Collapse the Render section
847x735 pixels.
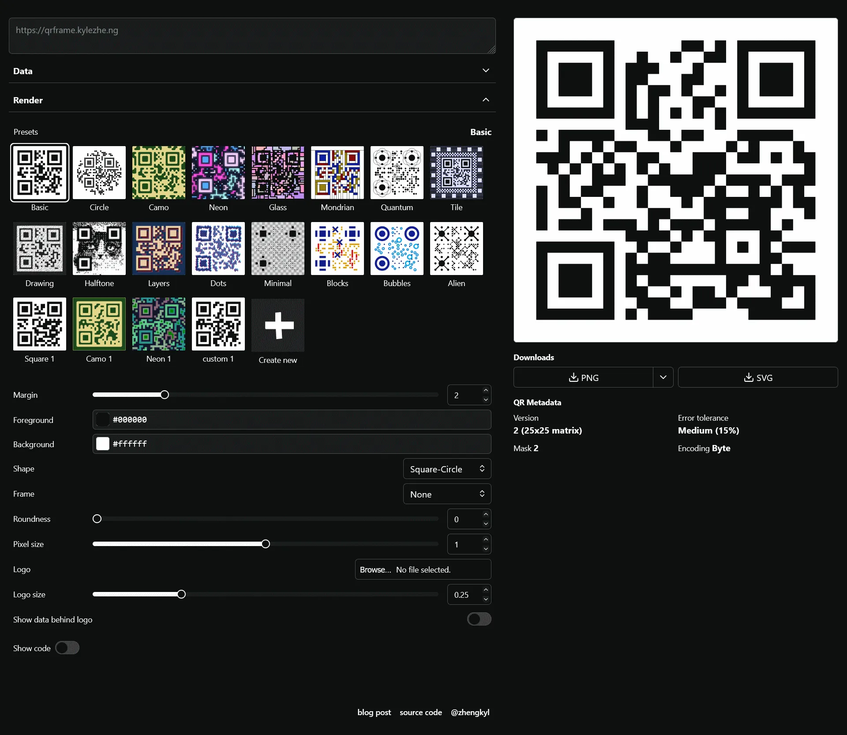pyautogui.click(x=486, y=100)
